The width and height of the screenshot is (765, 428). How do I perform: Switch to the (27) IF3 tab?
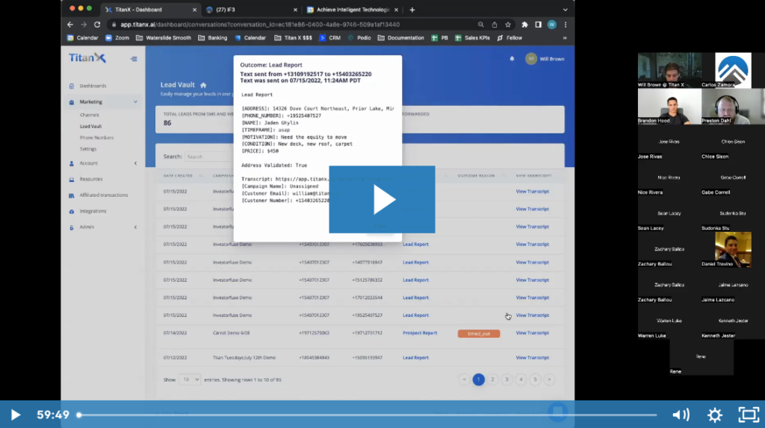tap(251, 10)
